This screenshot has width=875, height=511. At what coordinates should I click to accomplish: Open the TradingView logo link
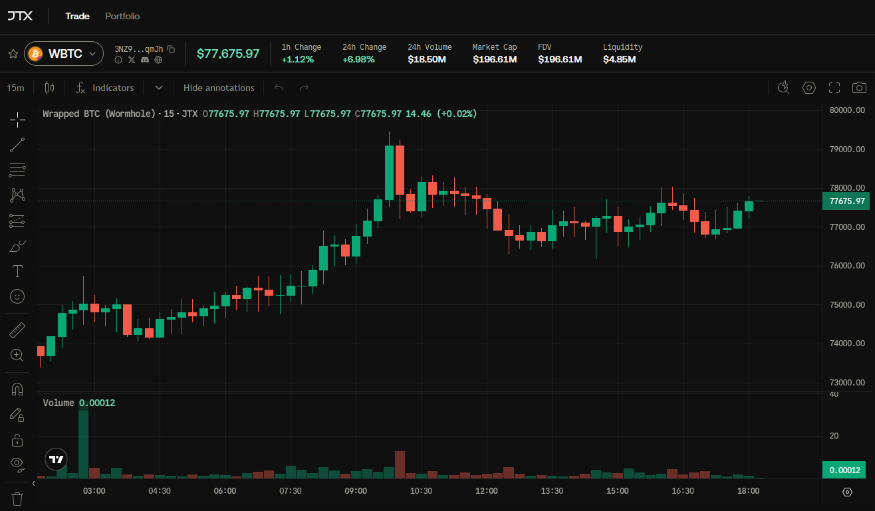tap(57, 459)
